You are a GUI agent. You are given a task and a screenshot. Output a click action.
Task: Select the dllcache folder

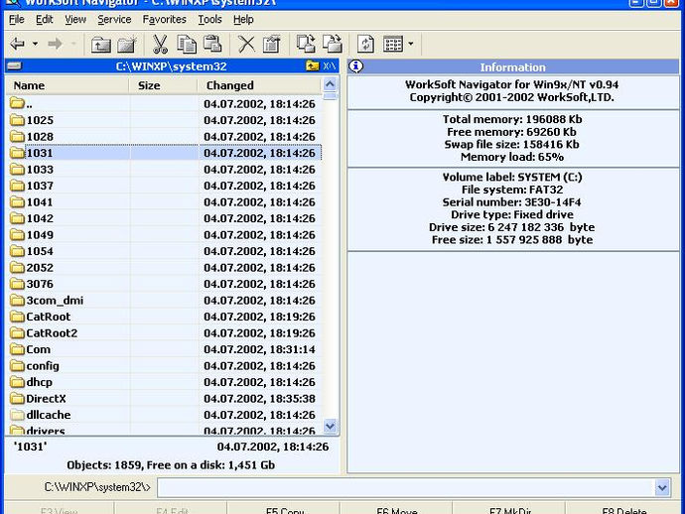click(x=164, y=415)
